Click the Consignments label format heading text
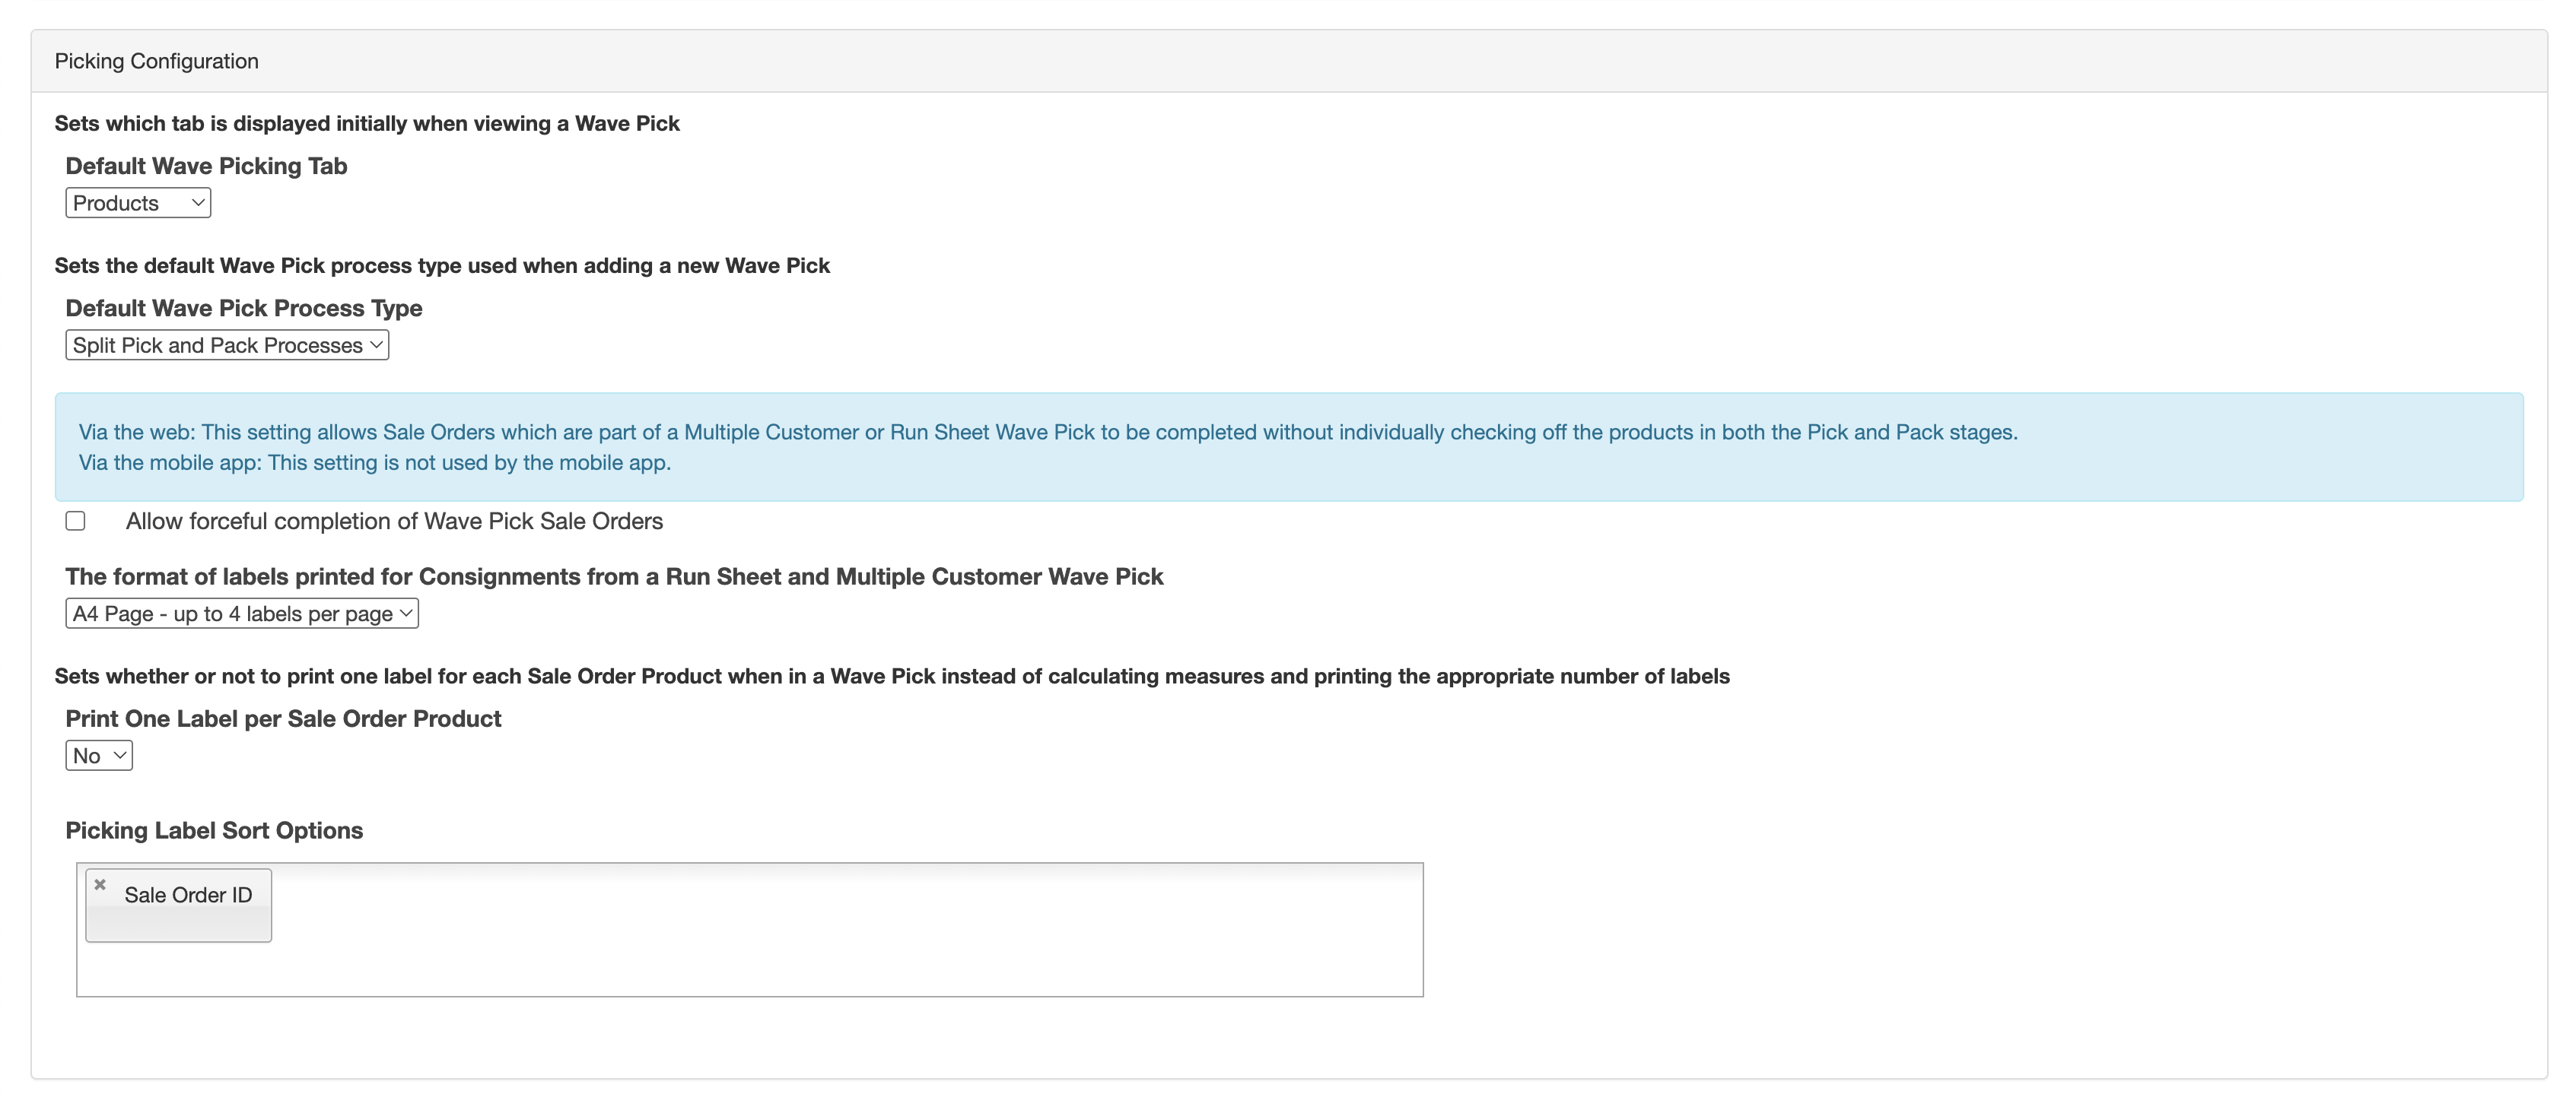This screenshot has height=1110, width=2576. coord(614,578)
